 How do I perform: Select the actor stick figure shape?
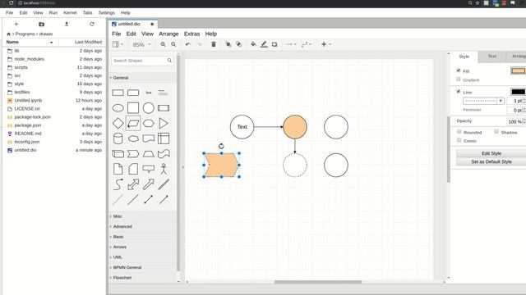pyautogui.click(x=164, y=169)
